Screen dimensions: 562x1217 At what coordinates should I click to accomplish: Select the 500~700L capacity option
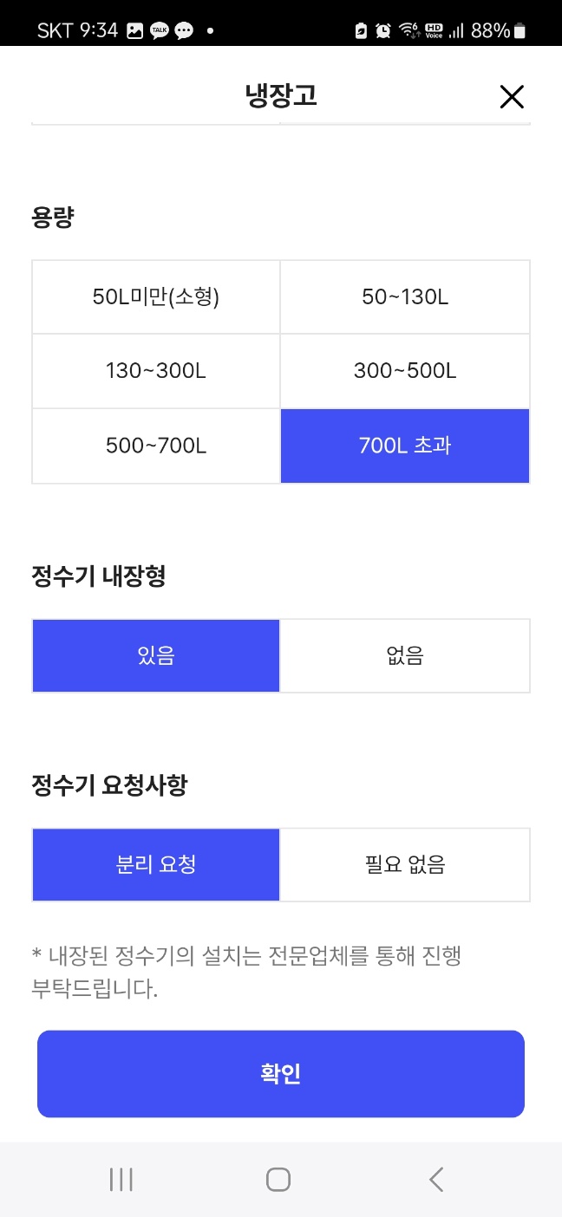point(155,446)
